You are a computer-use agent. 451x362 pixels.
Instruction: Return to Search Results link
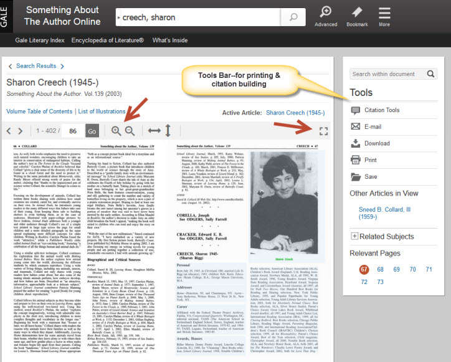[x=36, y=66]
